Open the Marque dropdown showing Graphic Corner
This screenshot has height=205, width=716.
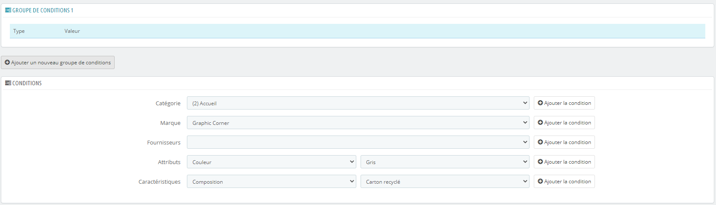[x=358, y=123]
